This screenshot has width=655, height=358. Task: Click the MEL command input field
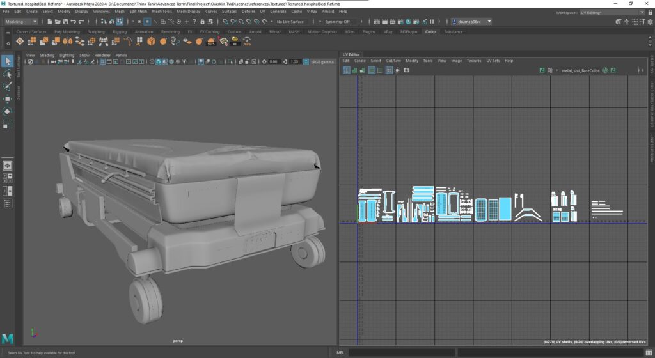pos(402,353)
